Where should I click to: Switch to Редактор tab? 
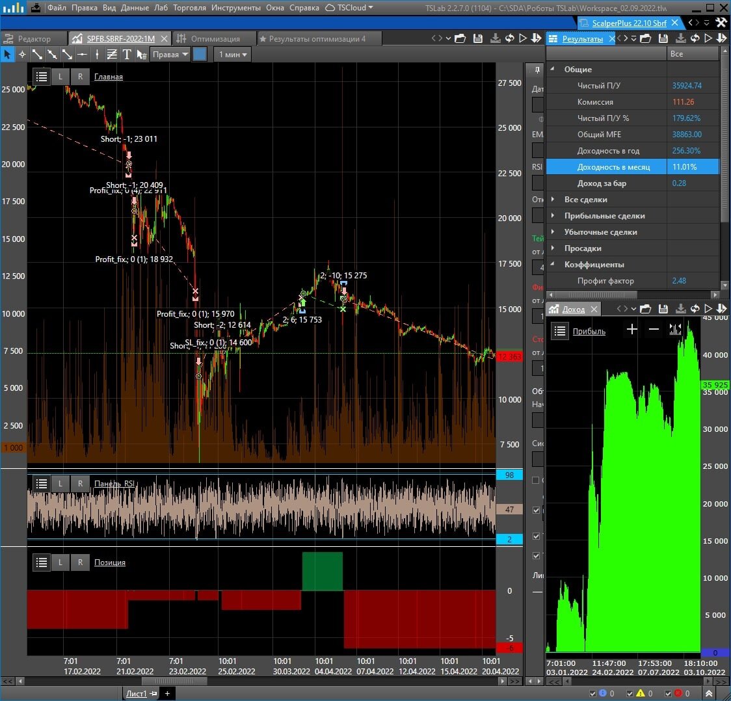34,38
